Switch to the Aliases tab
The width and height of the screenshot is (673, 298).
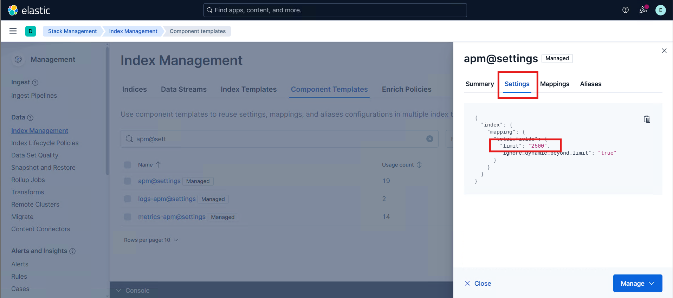[x=590, y=84]
